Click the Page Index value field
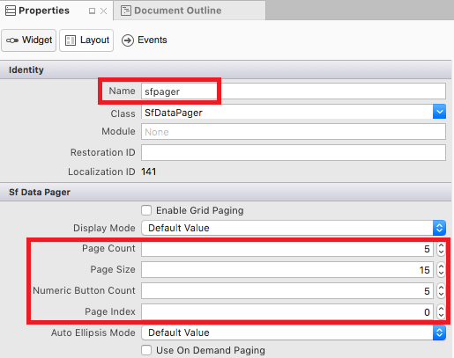The height and width of the screenshot is (358, 454). [287, 312]
